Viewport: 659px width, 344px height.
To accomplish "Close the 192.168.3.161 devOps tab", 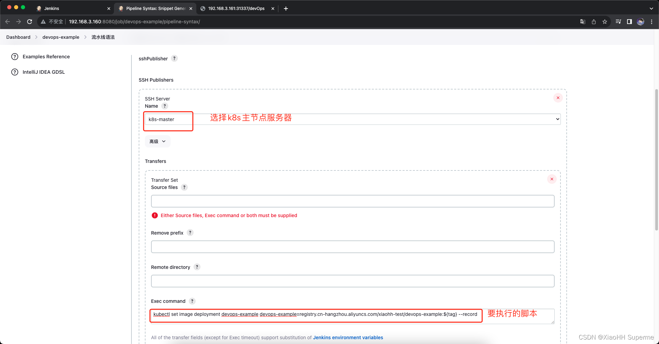I will [x=273, y=9].
